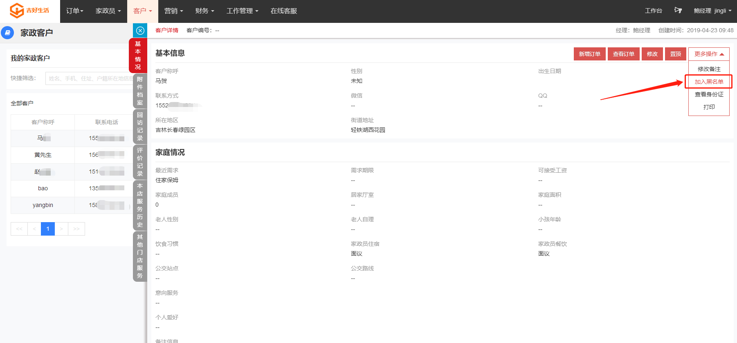Image resolution: width=737 pixels, height=343 pixels.
Task: Select customer row bao
Action: (72, 188)
